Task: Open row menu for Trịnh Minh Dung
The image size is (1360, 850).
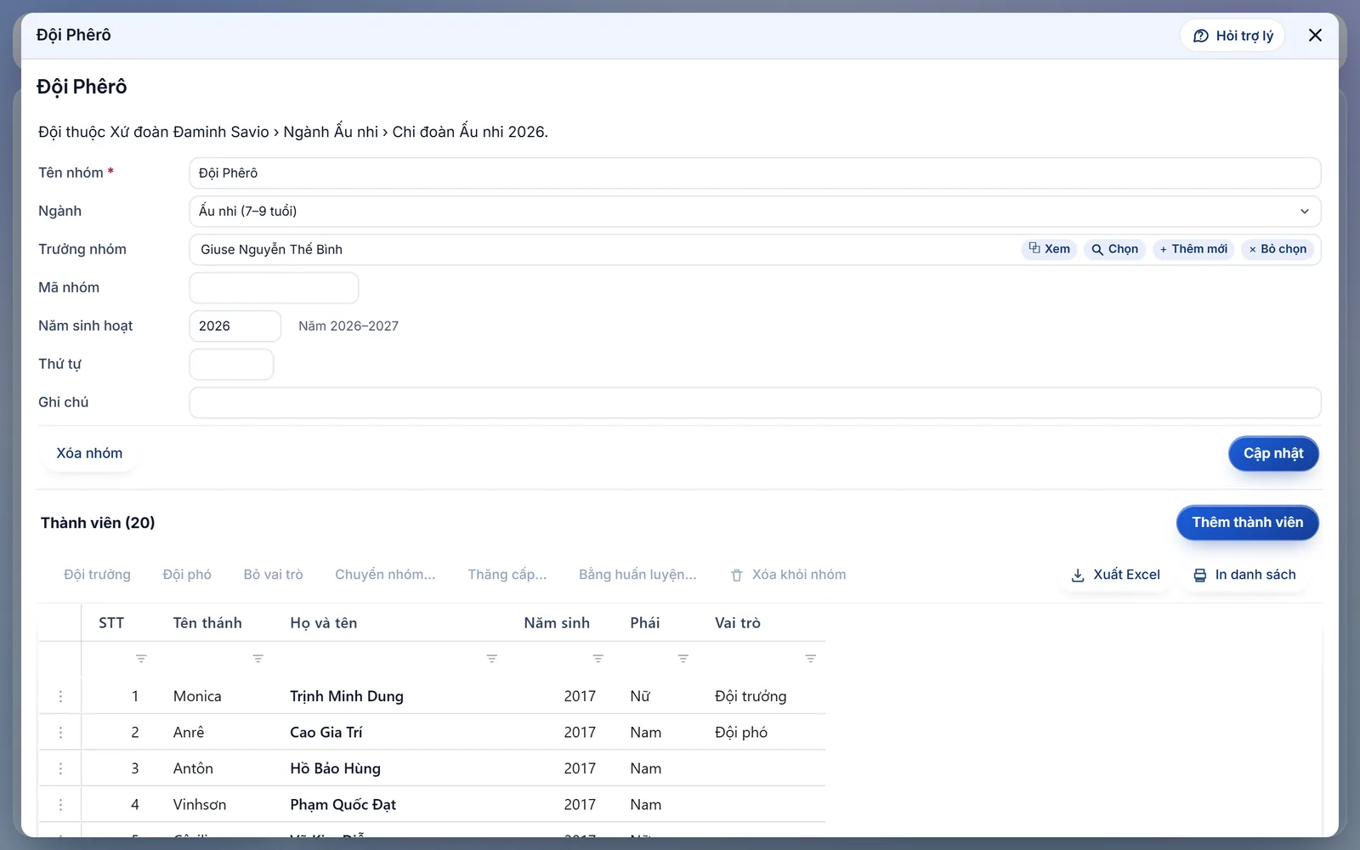Action: [60, 696]
